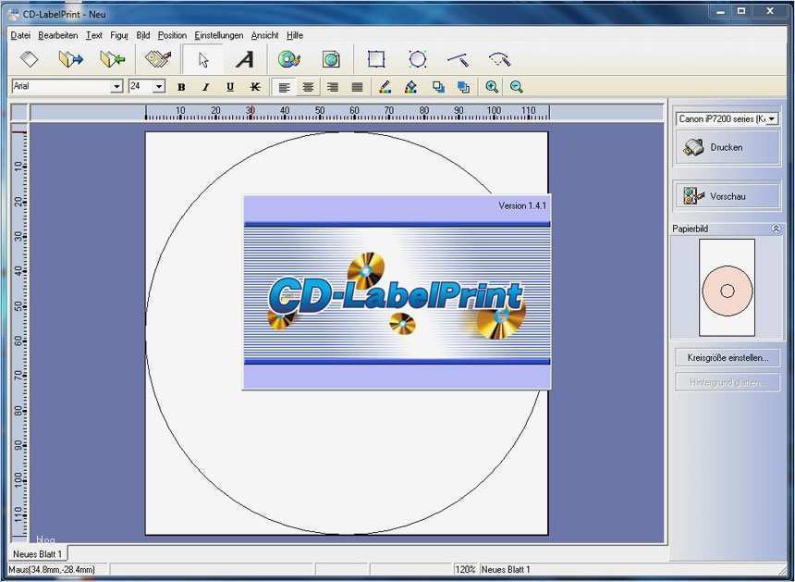Screen dimensions: 795x582
Task: Select the arrow selection tool
Action: click(x=202, y=58)
